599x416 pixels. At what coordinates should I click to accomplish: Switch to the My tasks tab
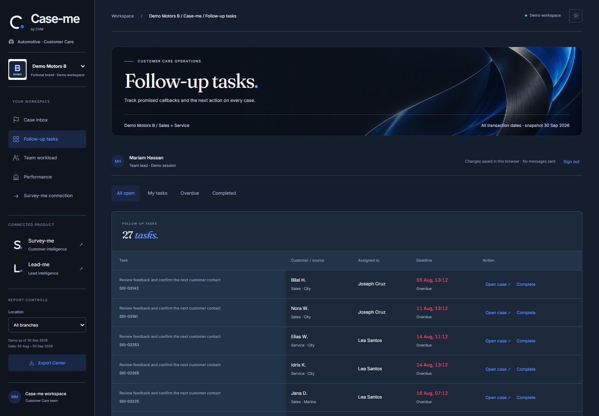coord(158,193)
